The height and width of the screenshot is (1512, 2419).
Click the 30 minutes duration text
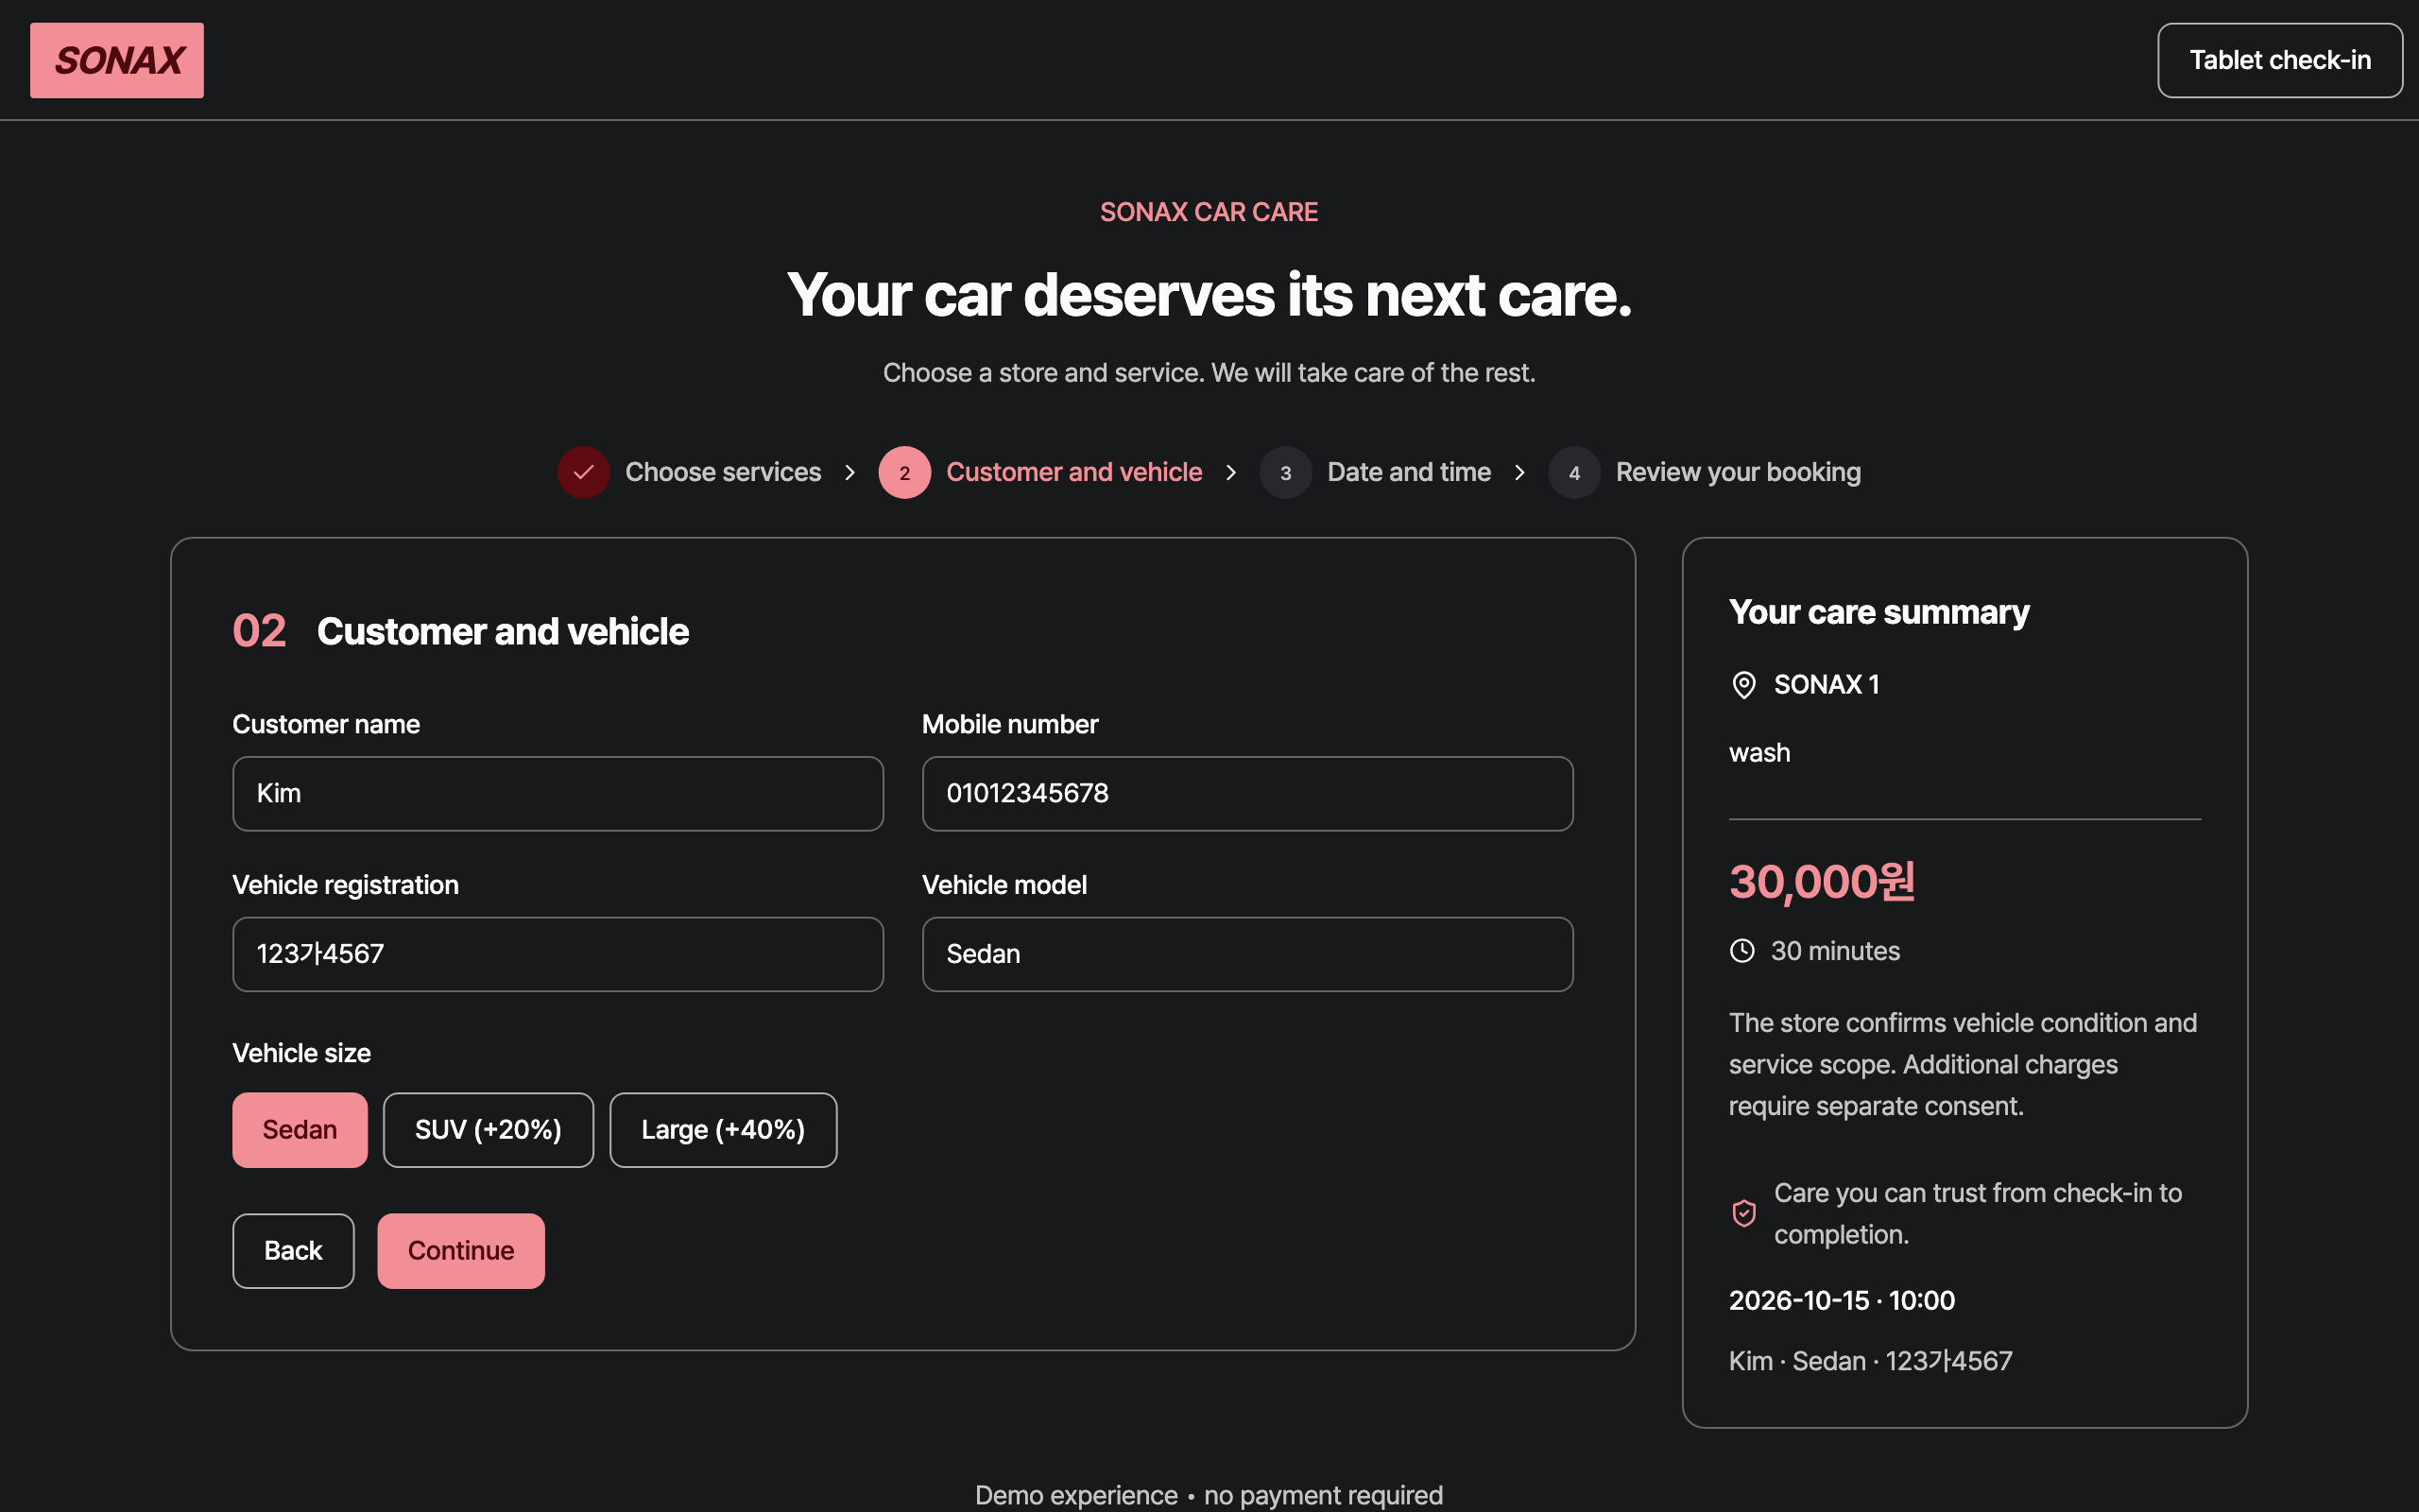[1835, 951]
